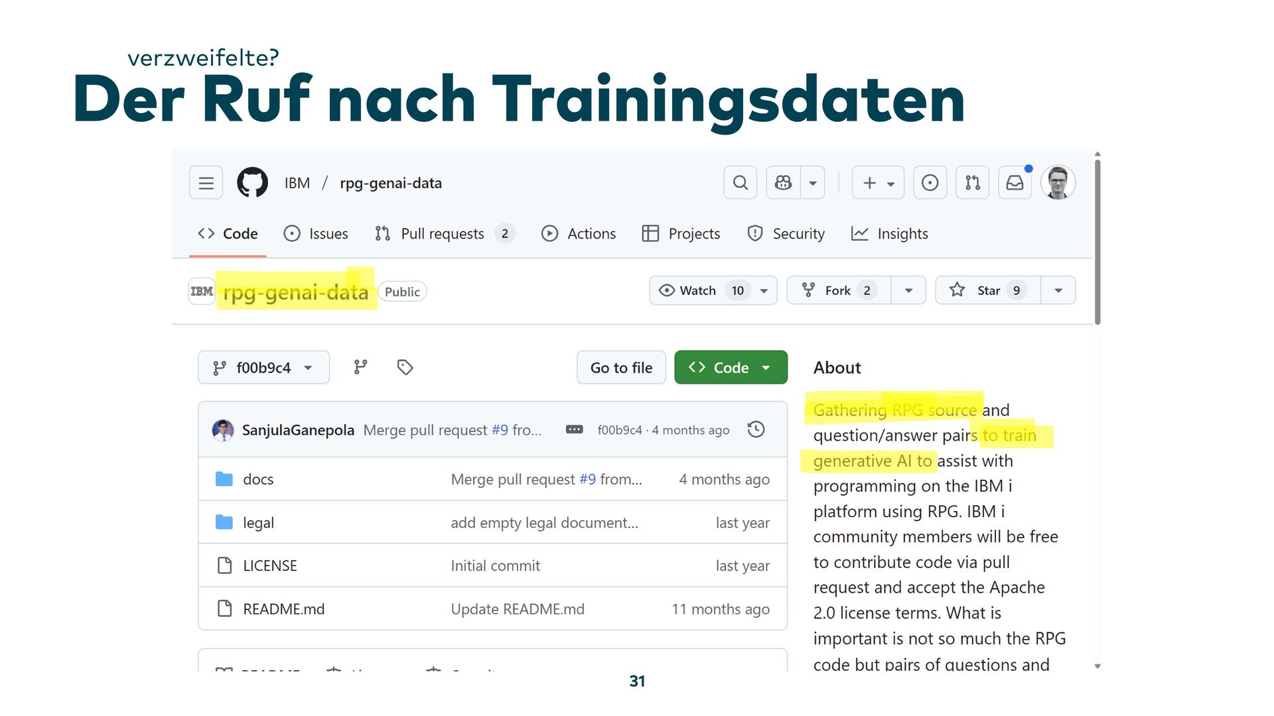Open the notifications inbox icon
The width and height of the screenshot is (1274, 716).
pos(1015,183)
